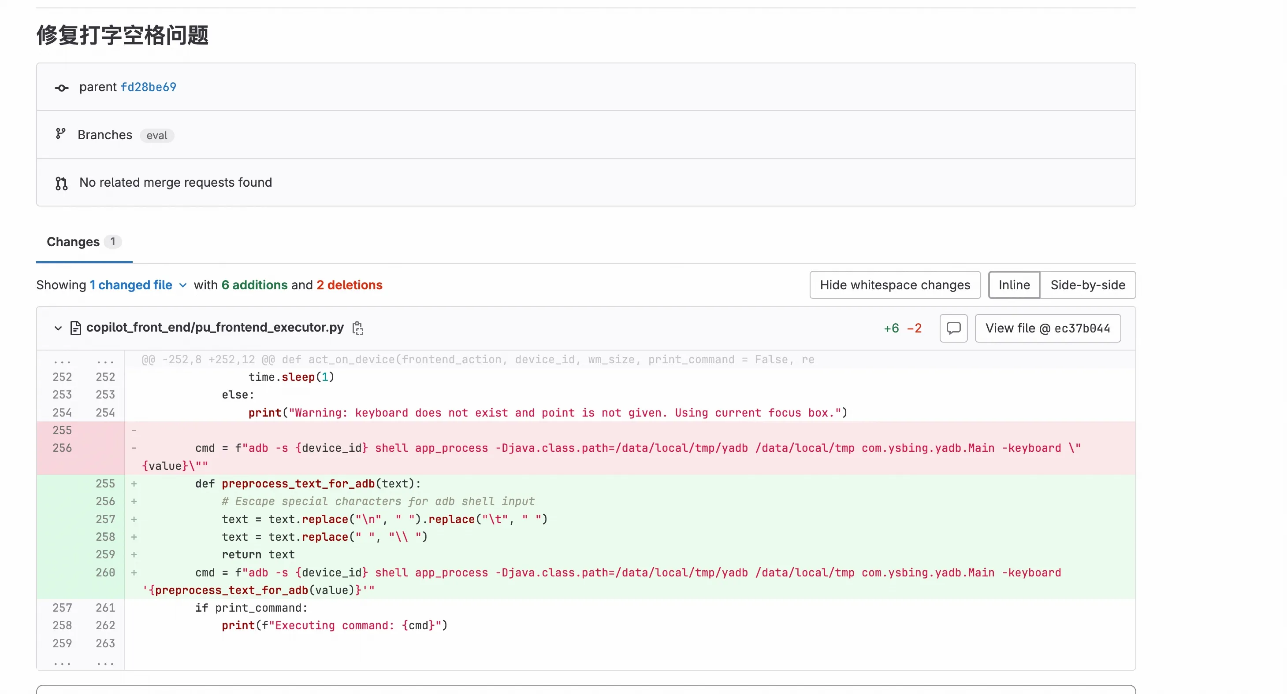Click deleted line number 256
Viewport: 1287px width, 694px height.
click(x=62, y=448)
